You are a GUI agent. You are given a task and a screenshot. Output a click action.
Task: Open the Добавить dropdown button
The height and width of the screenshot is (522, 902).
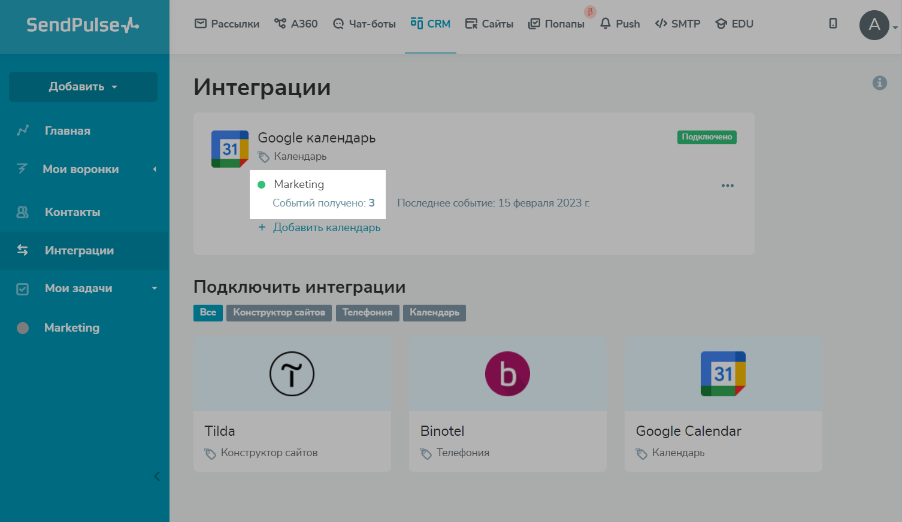pyautogui.click(x=83, y=87)
